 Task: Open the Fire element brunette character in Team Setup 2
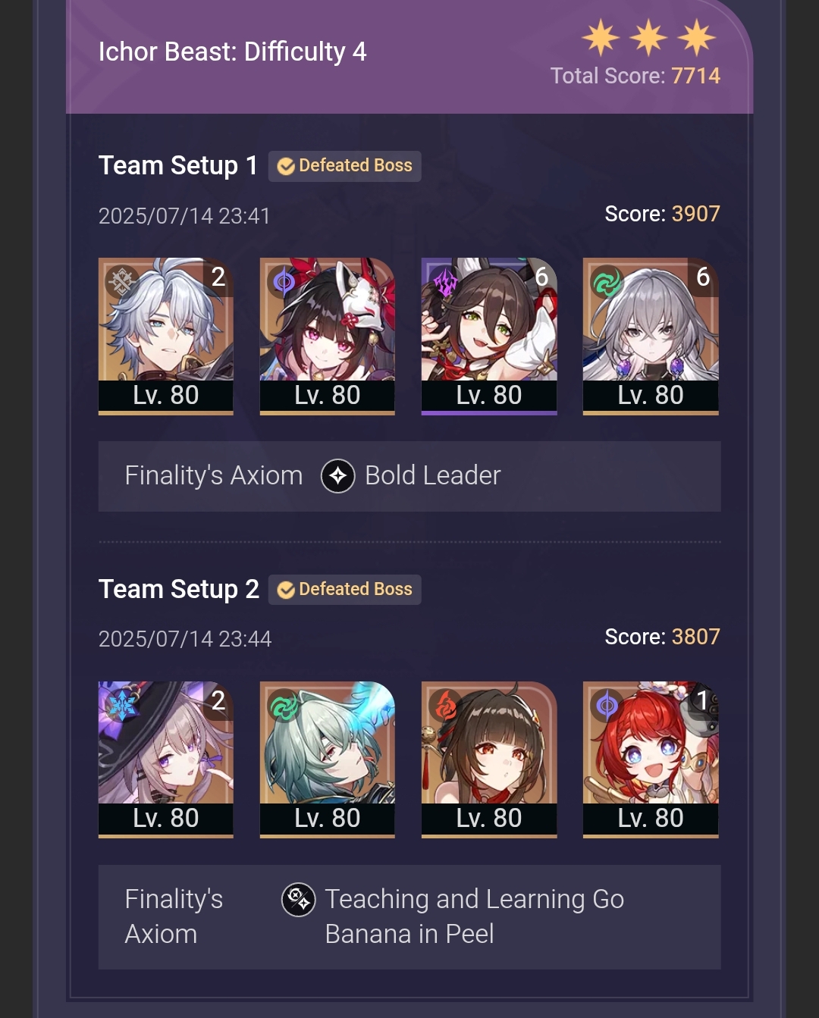[x=489, y=760]
